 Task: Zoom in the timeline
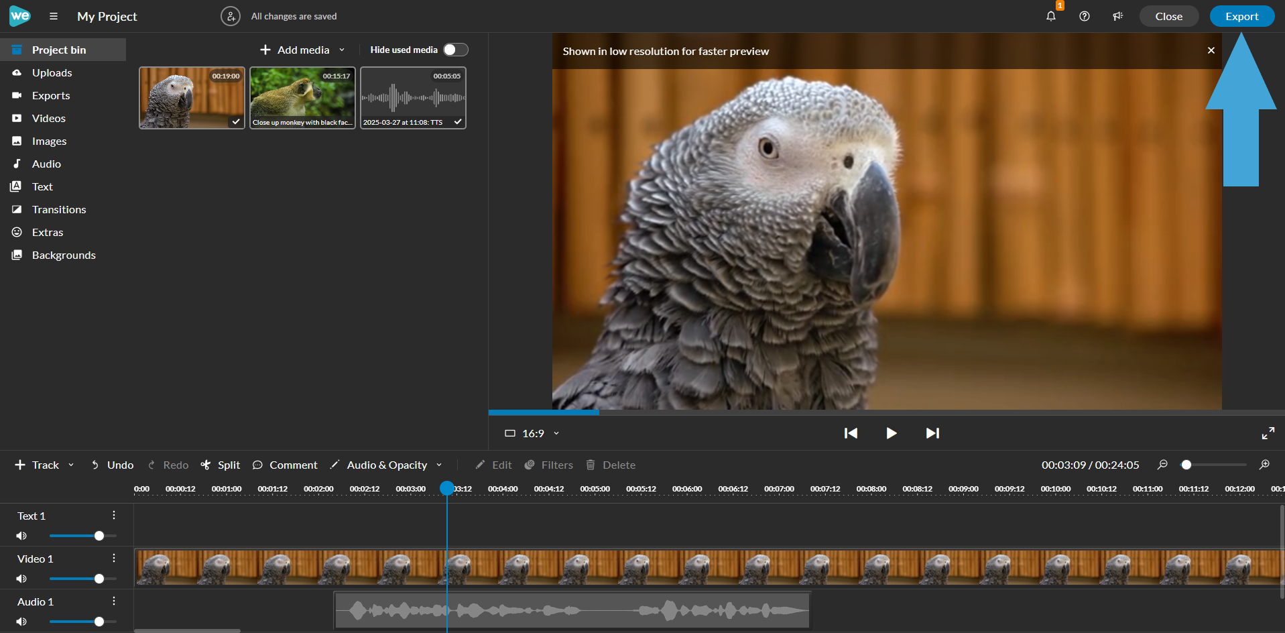[1265, 465]
